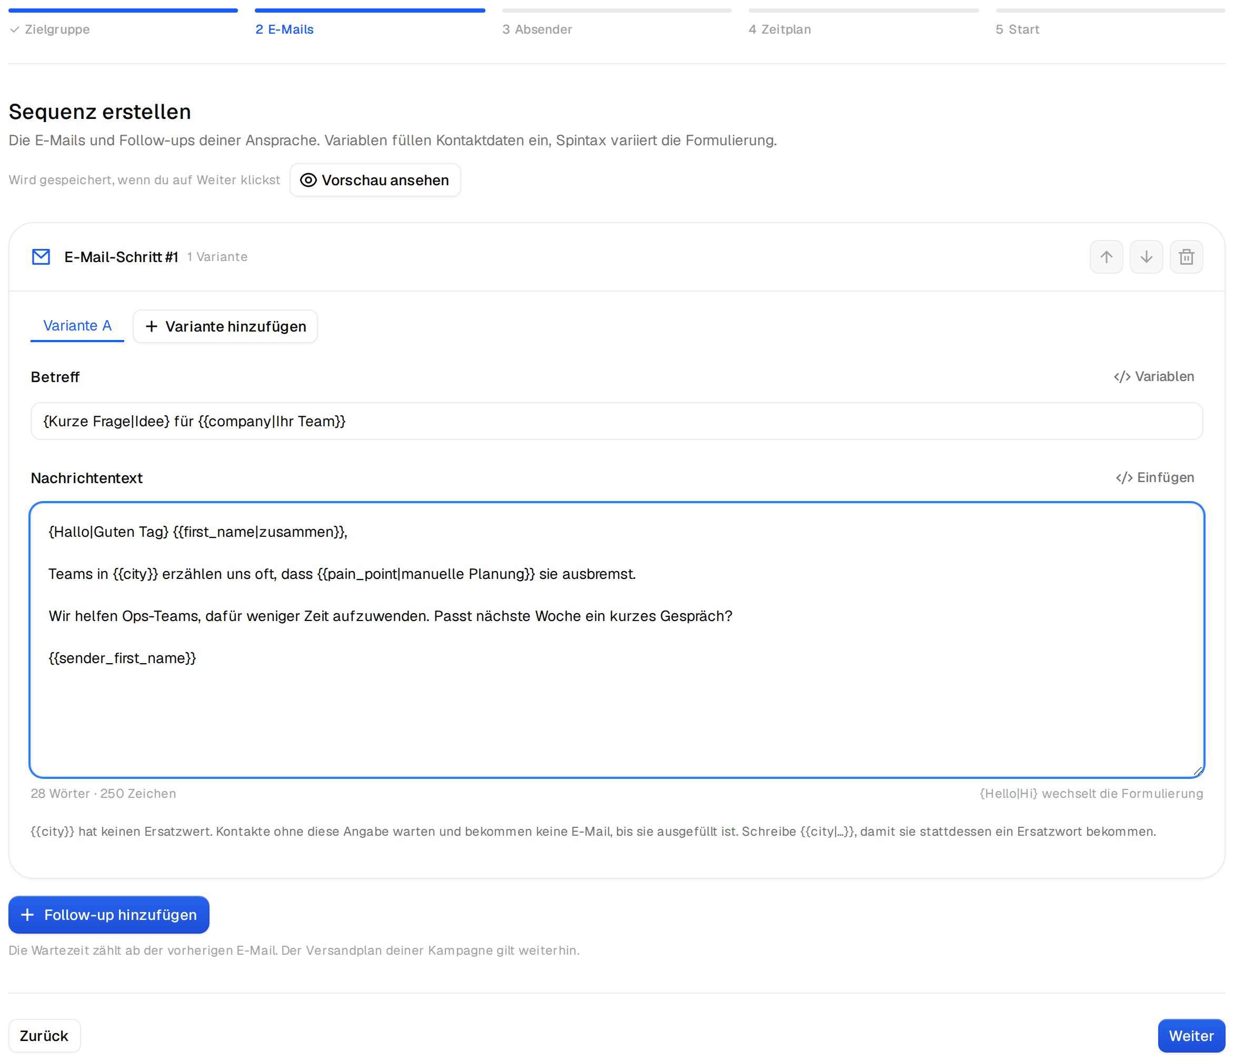Screen dimensions: 1234x1061
Task: Go back with the Zurück button
Action: [44, 1035]
